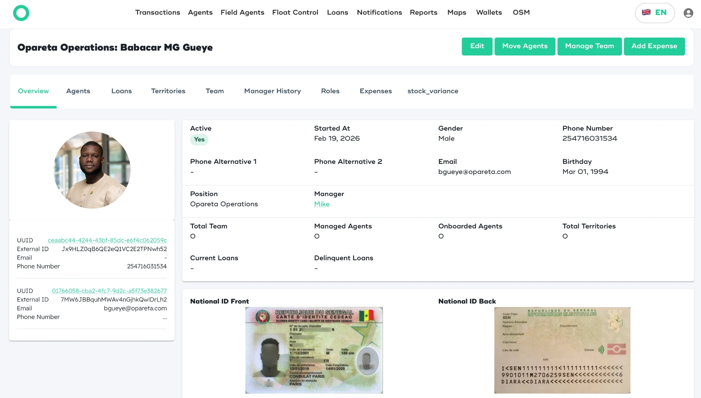This screenshot has height=398, width=701.
Task: Open the Territories tab
Action: [168, 91]
